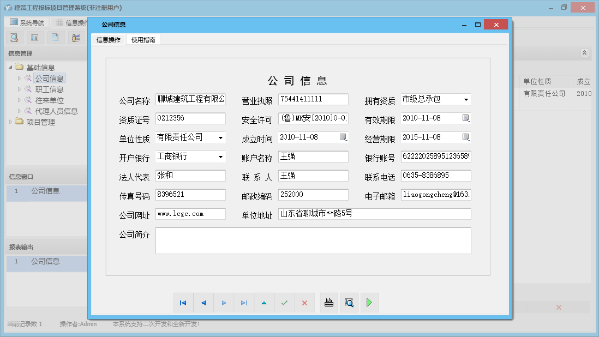Click the 公司简介 text area
Screen dimensions: 599x337
[313, 240]
